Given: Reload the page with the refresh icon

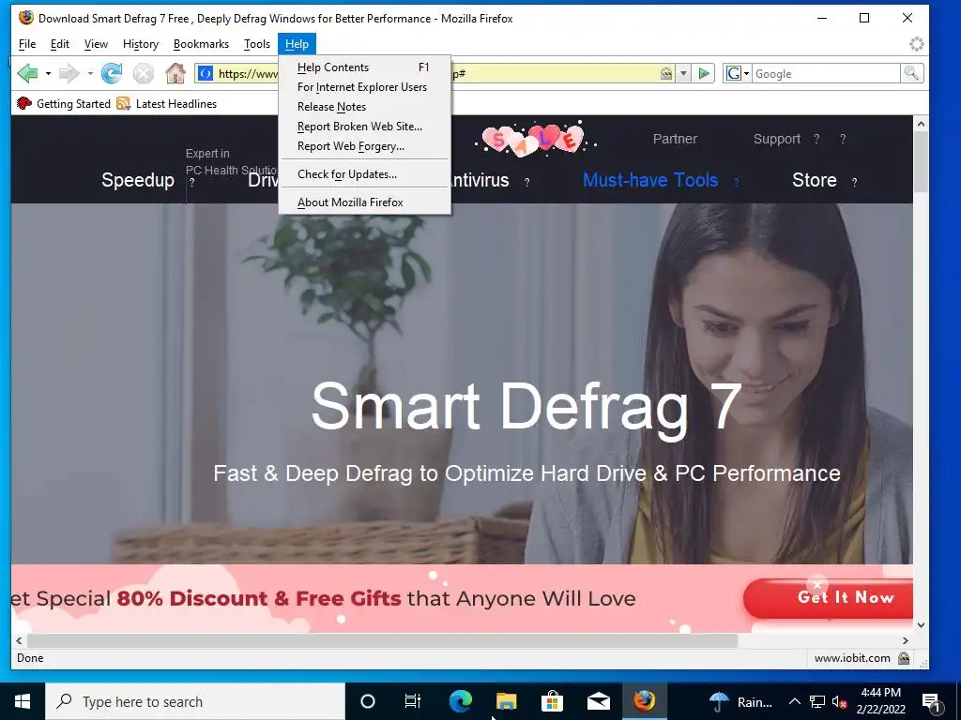Looking at the screenshot, I should pos(112,73).
